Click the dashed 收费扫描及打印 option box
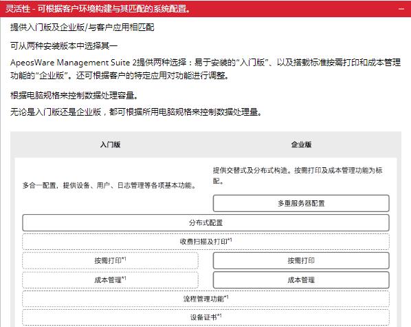This screenshot has width=411, height=327. point(205,242)
